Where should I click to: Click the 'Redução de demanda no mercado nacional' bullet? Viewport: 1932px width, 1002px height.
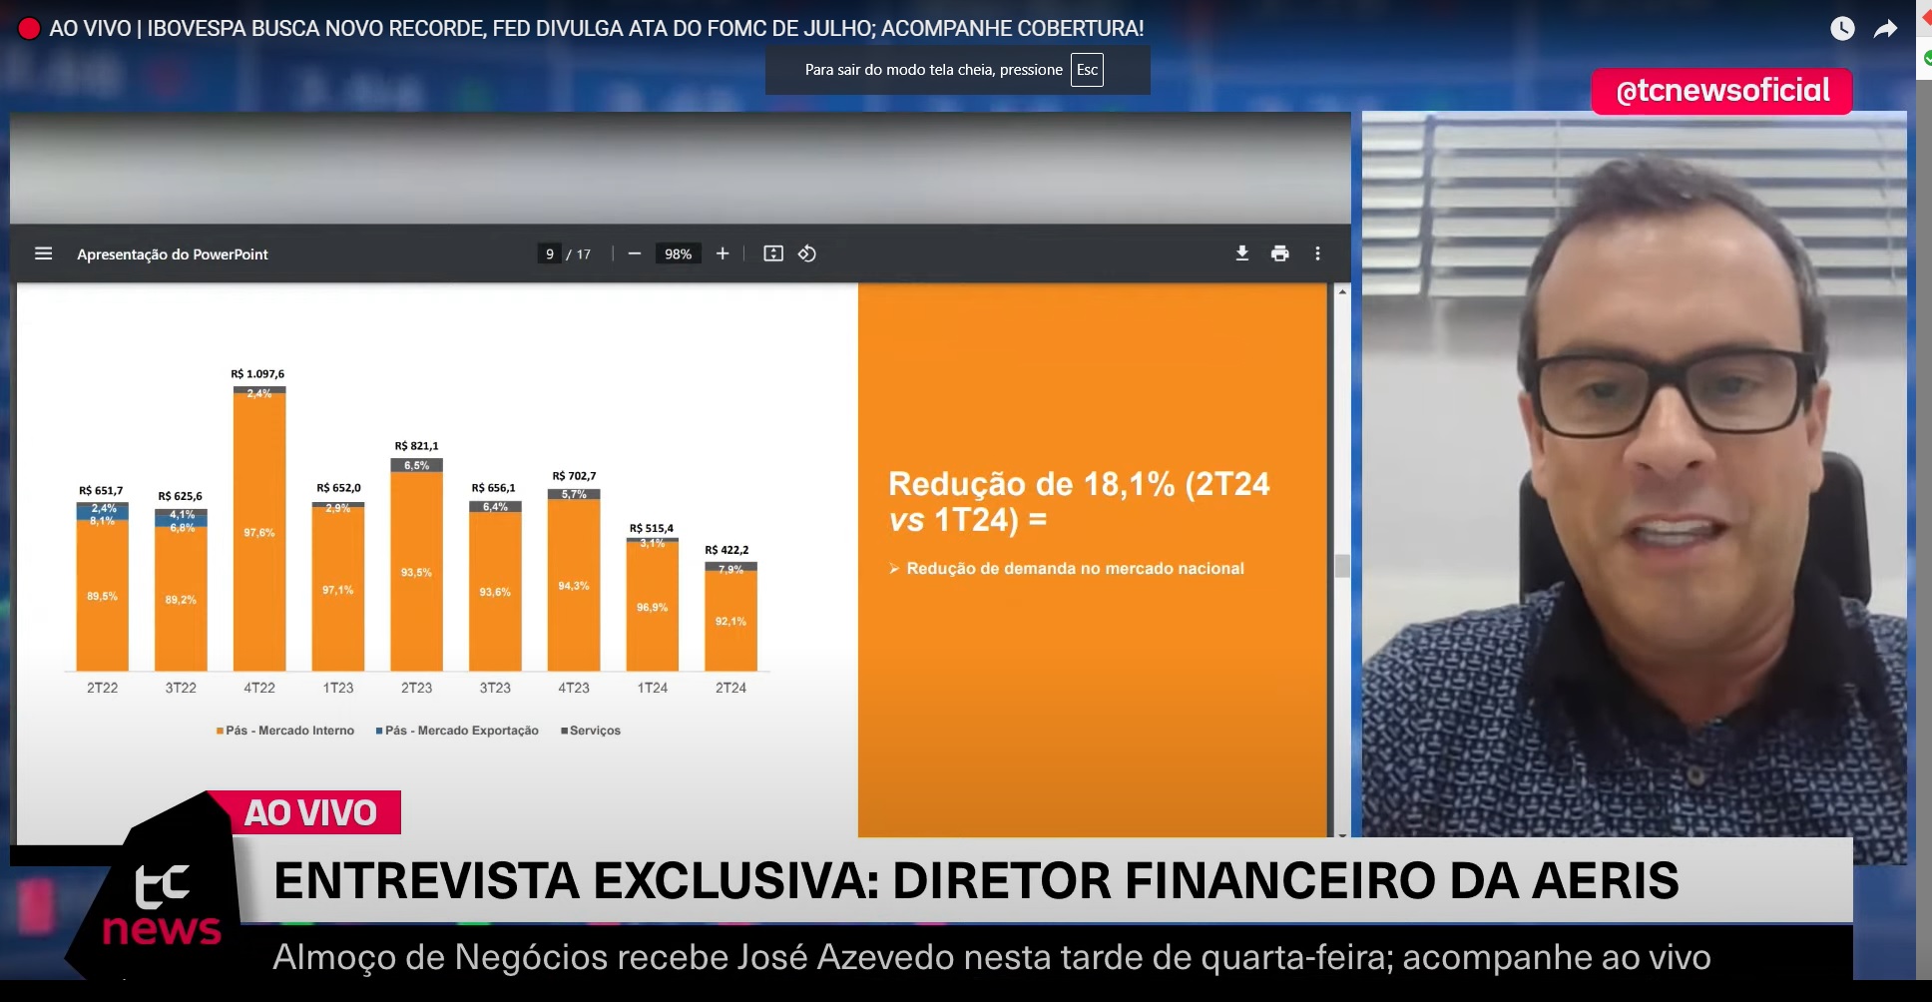[x=1066, y=568]
